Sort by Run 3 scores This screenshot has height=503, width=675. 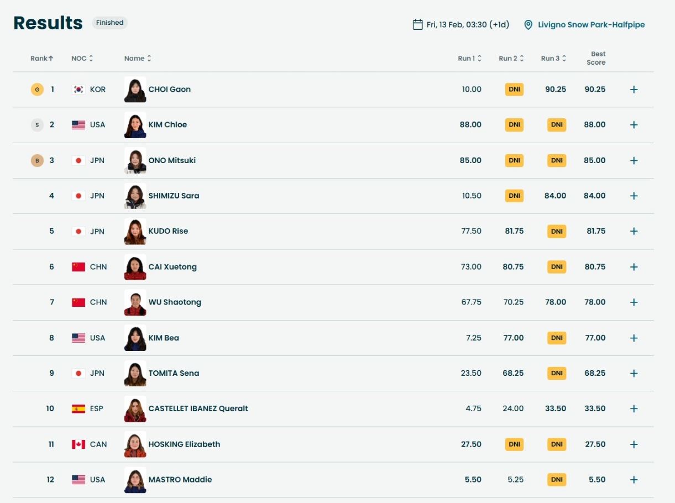(x=553, y=59)
